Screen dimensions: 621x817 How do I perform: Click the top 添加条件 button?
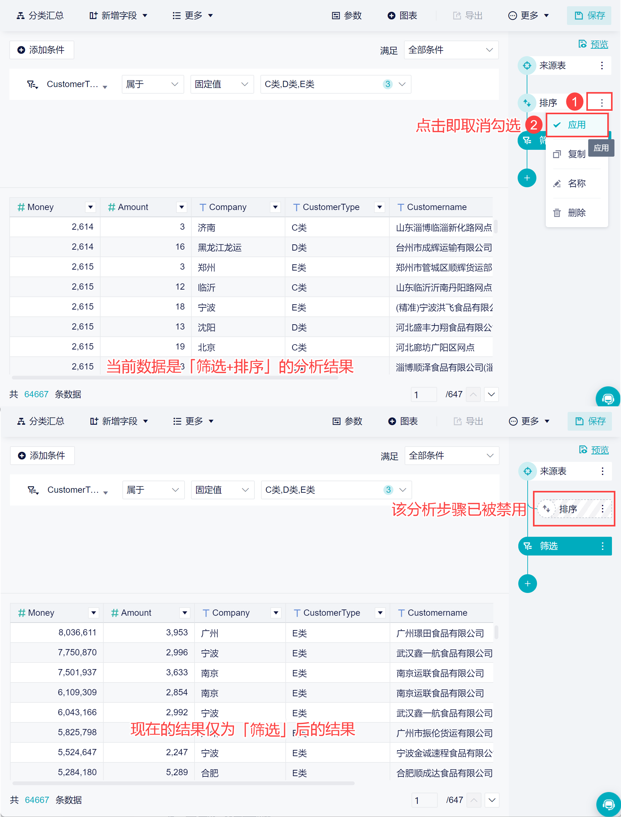[x=42, y=50]
